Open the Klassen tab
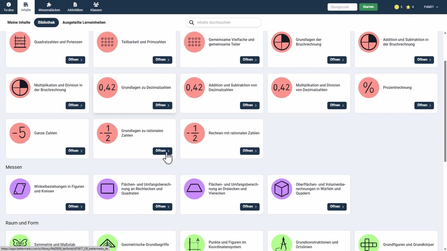447x251 pixels. coord(96,7)
